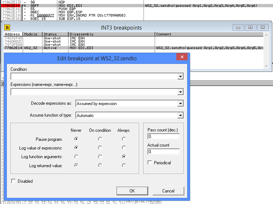The image size is (273, 204).
Task: Set Log function arguments to Always
Action: click(124, 157)
